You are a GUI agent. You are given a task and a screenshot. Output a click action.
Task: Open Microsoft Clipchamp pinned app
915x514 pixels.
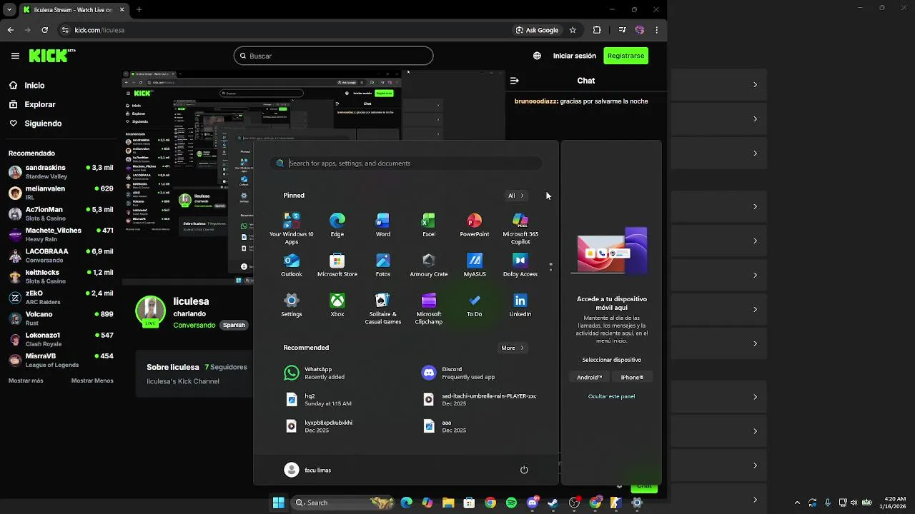pyautogui.click(x=429, y=308)
